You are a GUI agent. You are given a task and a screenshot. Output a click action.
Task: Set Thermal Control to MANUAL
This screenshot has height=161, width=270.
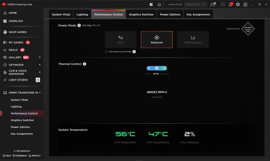click(x=165, y=74)
